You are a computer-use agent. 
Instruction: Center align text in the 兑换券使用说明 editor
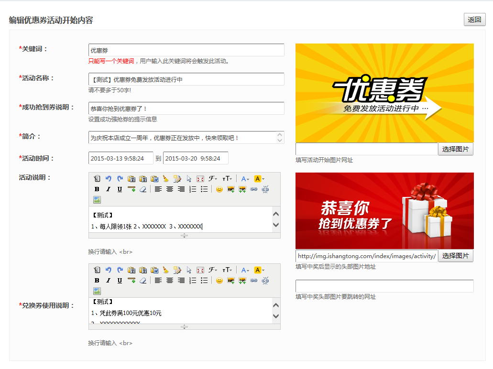pyautogui.click(x=170, y=281)
